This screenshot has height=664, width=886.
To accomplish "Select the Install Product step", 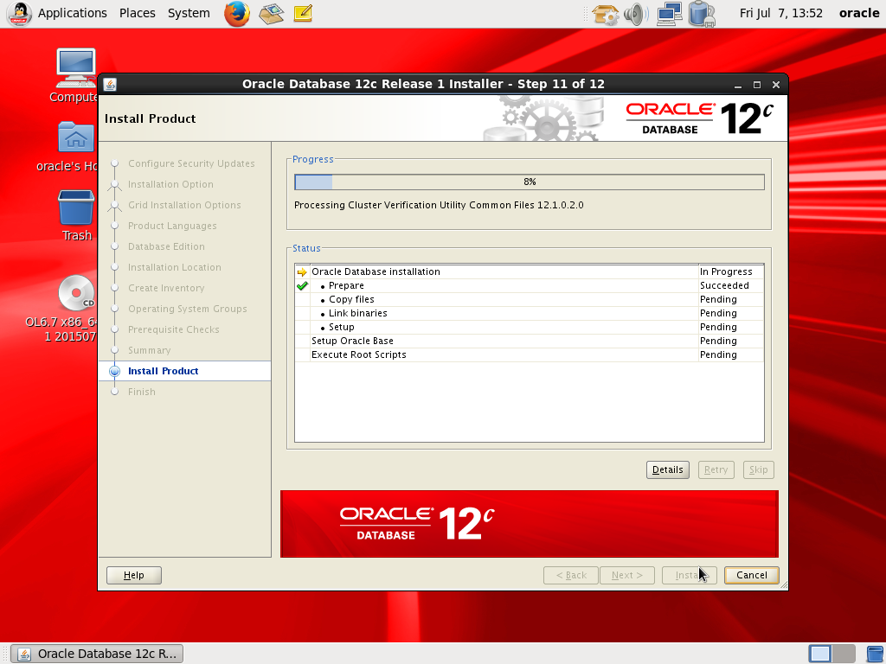I will (163, 371).
